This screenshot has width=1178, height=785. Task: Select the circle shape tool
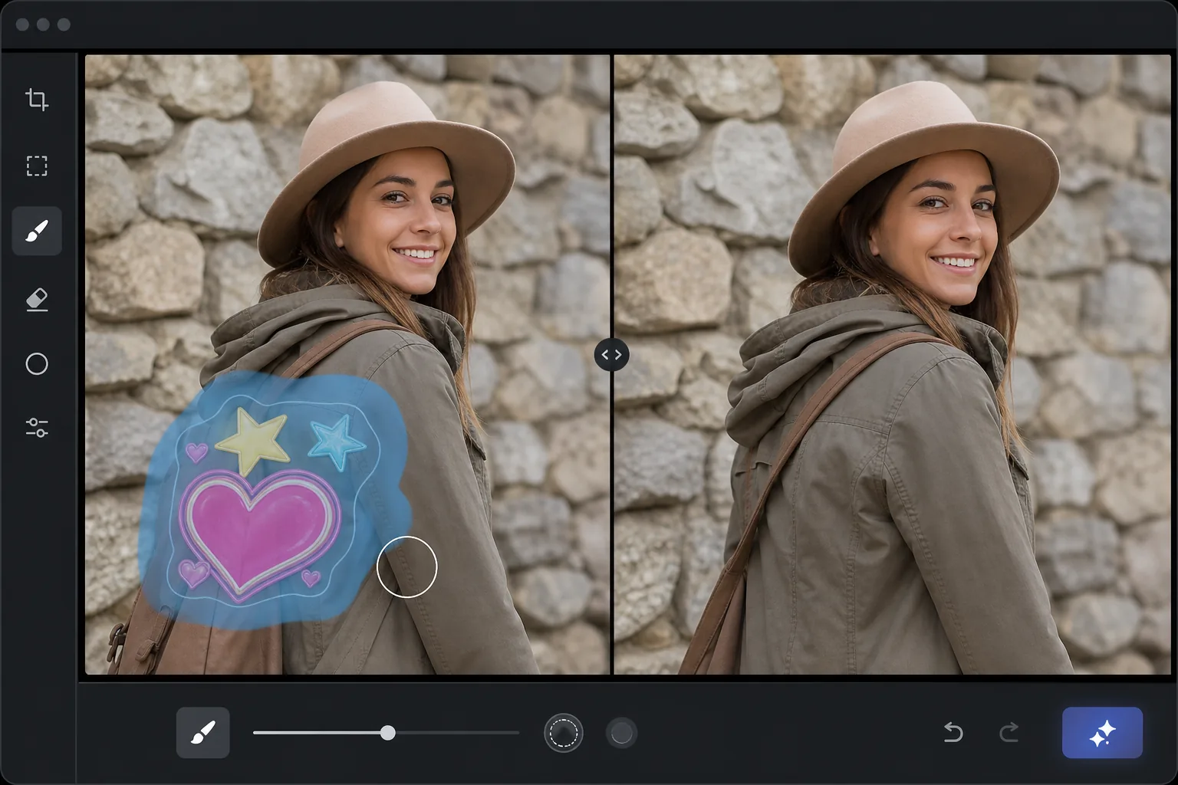pos(37,363)
